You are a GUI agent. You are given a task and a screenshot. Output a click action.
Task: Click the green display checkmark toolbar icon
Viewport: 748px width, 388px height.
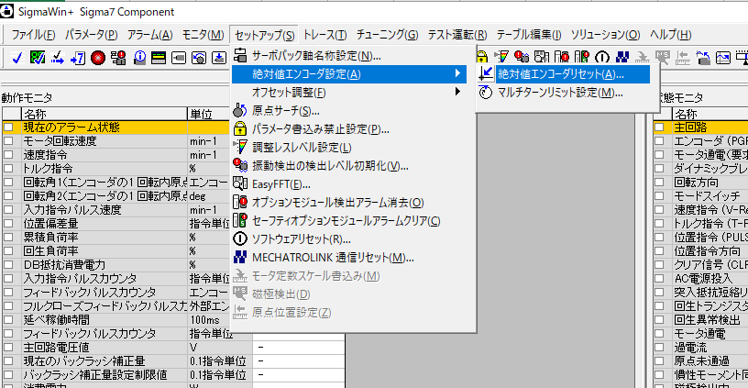(38, 58)
